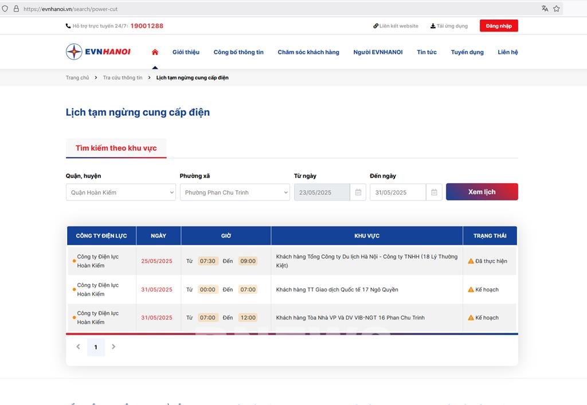This screenshot has width=587, height=405.
Task: Click date 25/05/2025 in table
Action: pos(156,261)
